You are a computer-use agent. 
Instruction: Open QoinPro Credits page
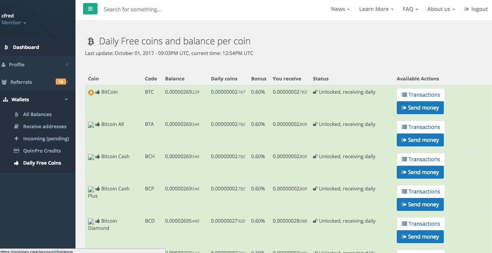click(42, 151)
